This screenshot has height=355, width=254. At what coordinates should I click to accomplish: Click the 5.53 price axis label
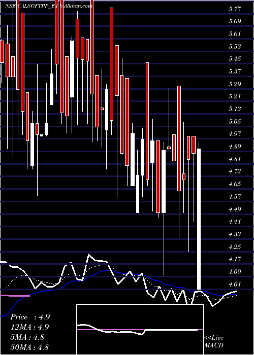pyautogui.click(x=235, y=47)
